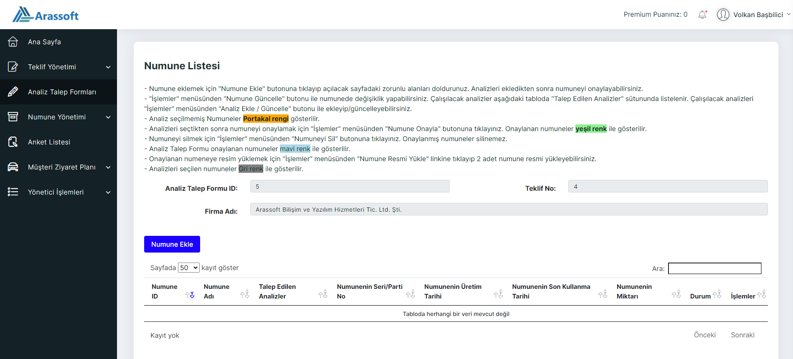Viewport: 793px width, 359px height.
Task: Click the Portakal rengi highlighted label
Action: (x=266, y=119)
